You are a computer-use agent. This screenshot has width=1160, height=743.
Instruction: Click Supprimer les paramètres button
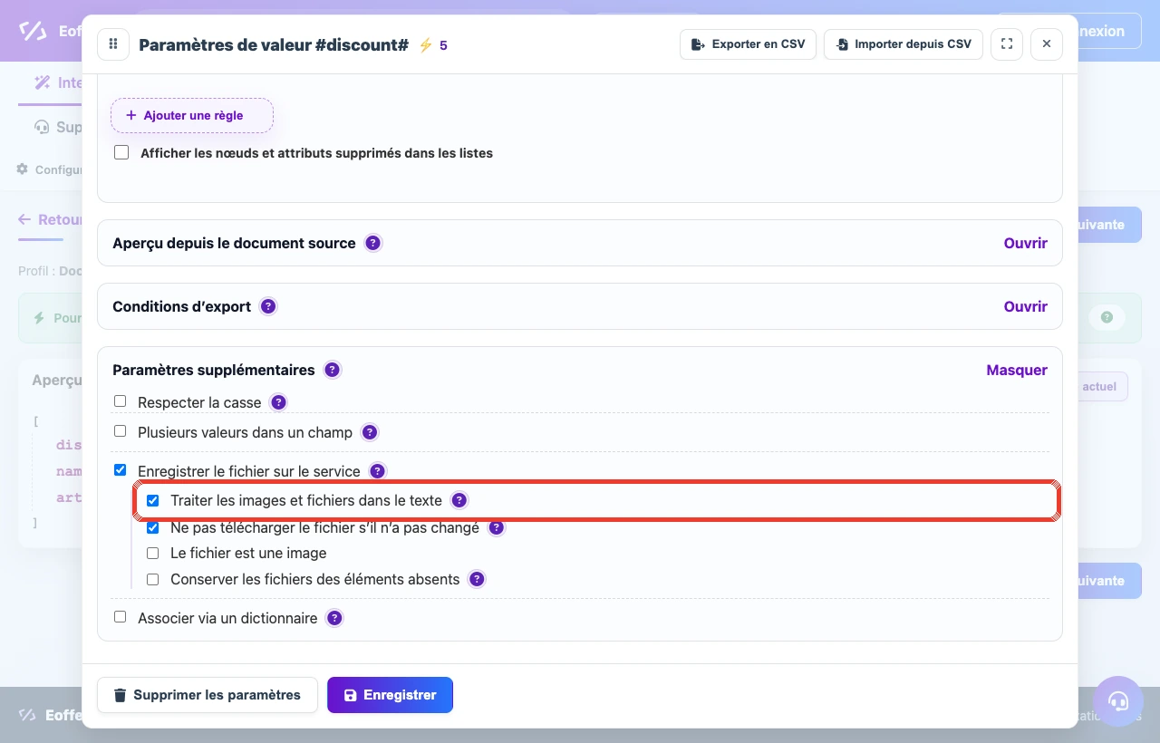coord(208,695)
